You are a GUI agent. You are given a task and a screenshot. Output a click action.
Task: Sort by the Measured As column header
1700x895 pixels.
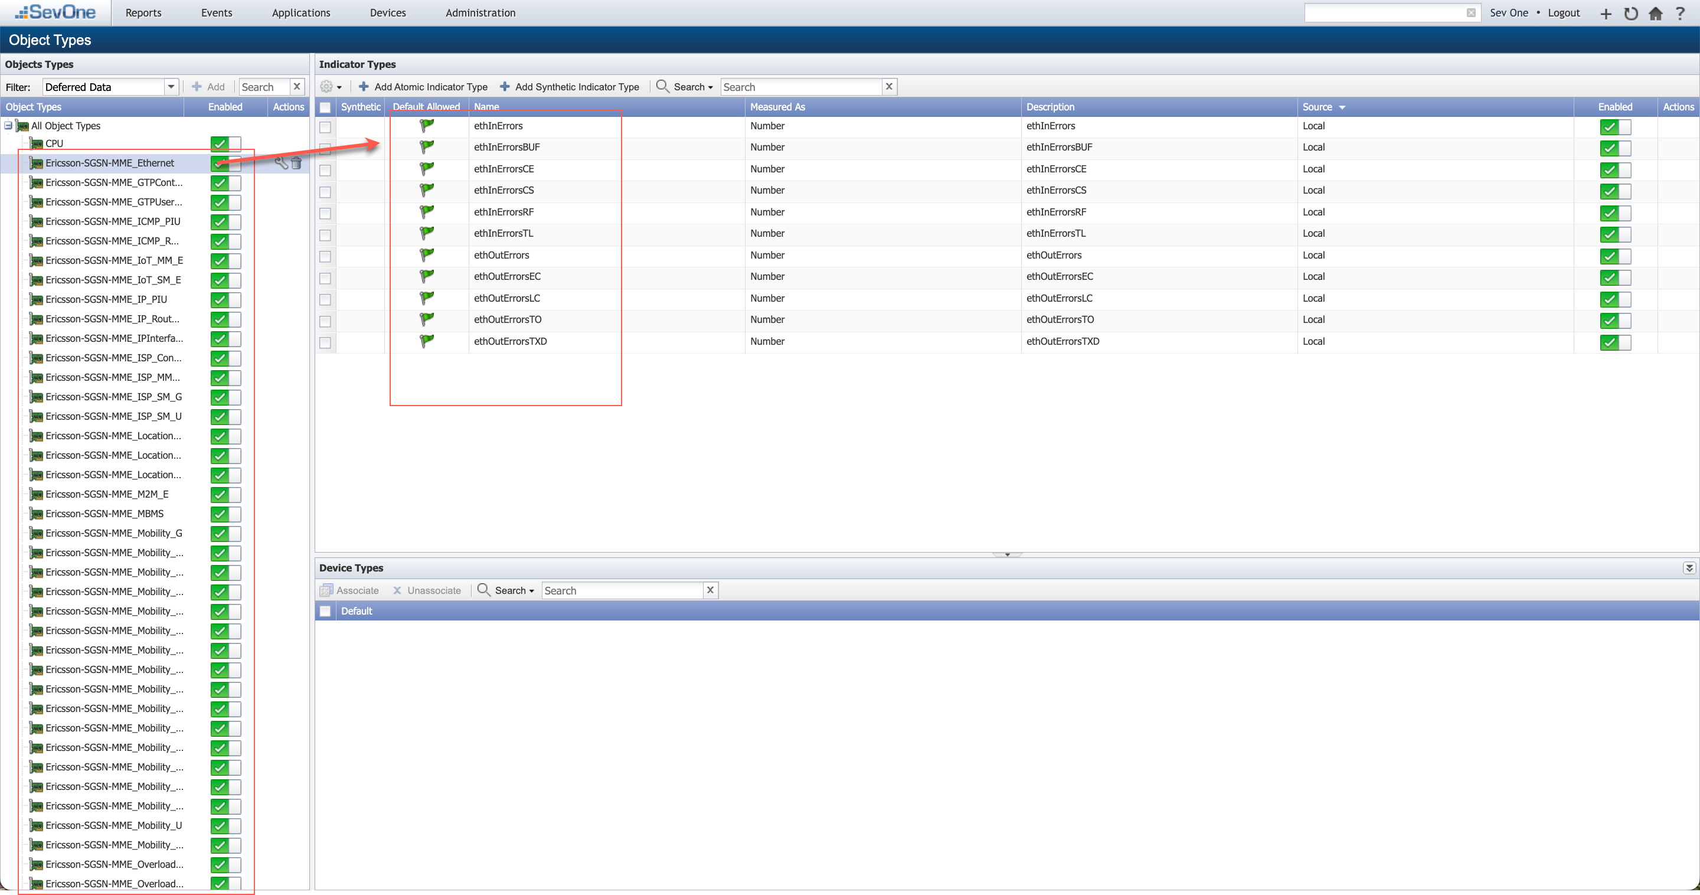click(882, 107)
